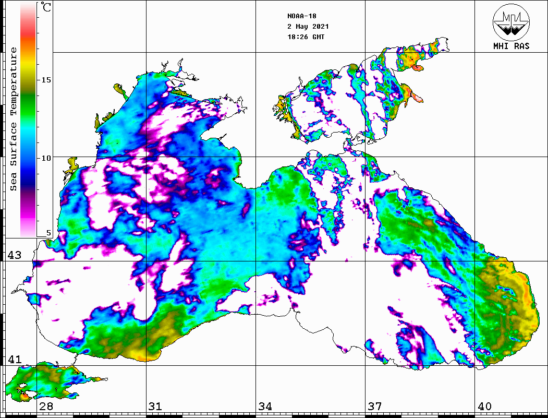Click the '5' tick on the color scale

pos(48,233)
